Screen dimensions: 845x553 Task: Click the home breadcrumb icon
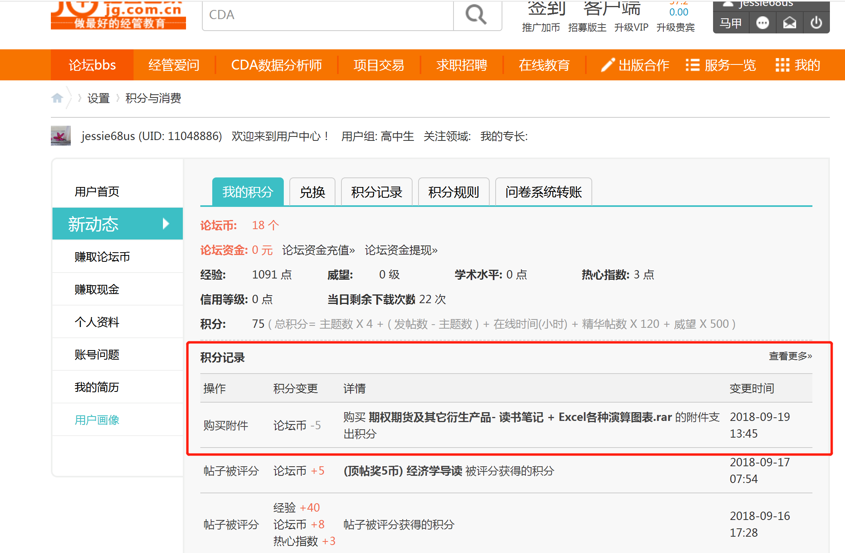(x=57, y=98)
